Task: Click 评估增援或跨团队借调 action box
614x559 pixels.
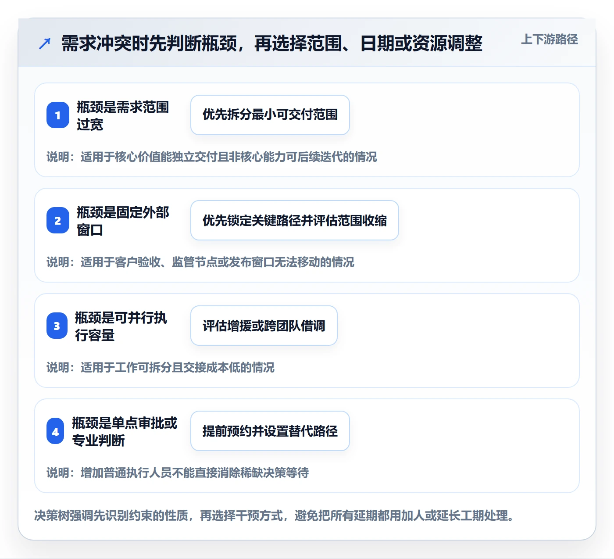Action: (x=264, y=326)
